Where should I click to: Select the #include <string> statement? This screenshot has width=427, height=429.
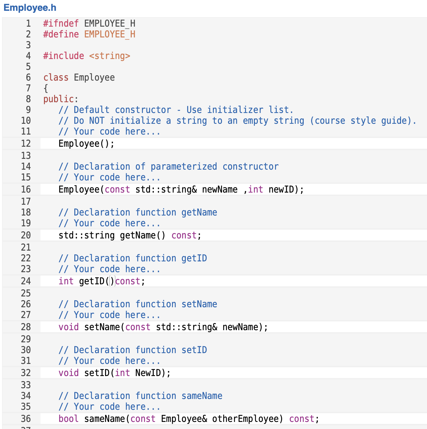[86, 56]
